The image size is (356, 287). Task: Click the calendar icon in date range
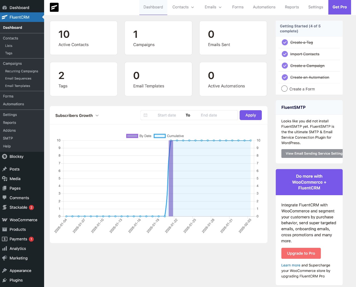pyautogui.click(x=146, y=115)
